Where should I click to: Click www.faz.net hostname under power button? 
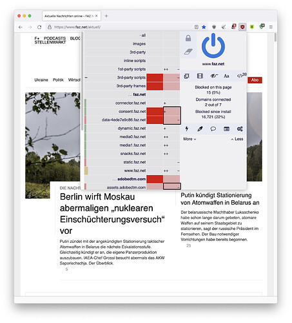(x=213, y=64)
